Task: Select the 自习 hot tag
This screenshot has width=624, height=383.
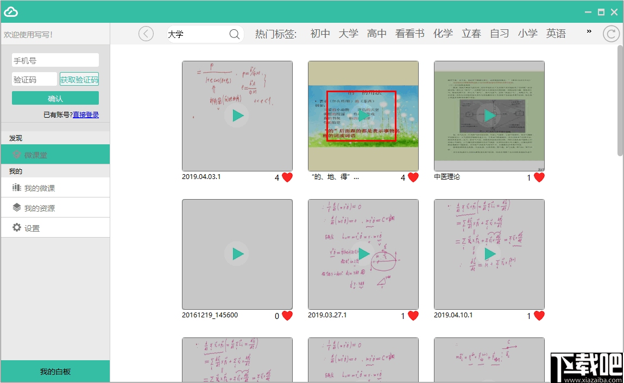Action: [x=500, y=34]
